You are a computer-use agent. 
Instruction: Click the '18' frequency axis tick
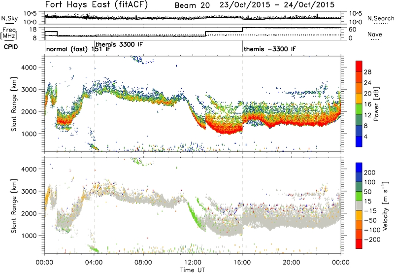tap(33, 30)
